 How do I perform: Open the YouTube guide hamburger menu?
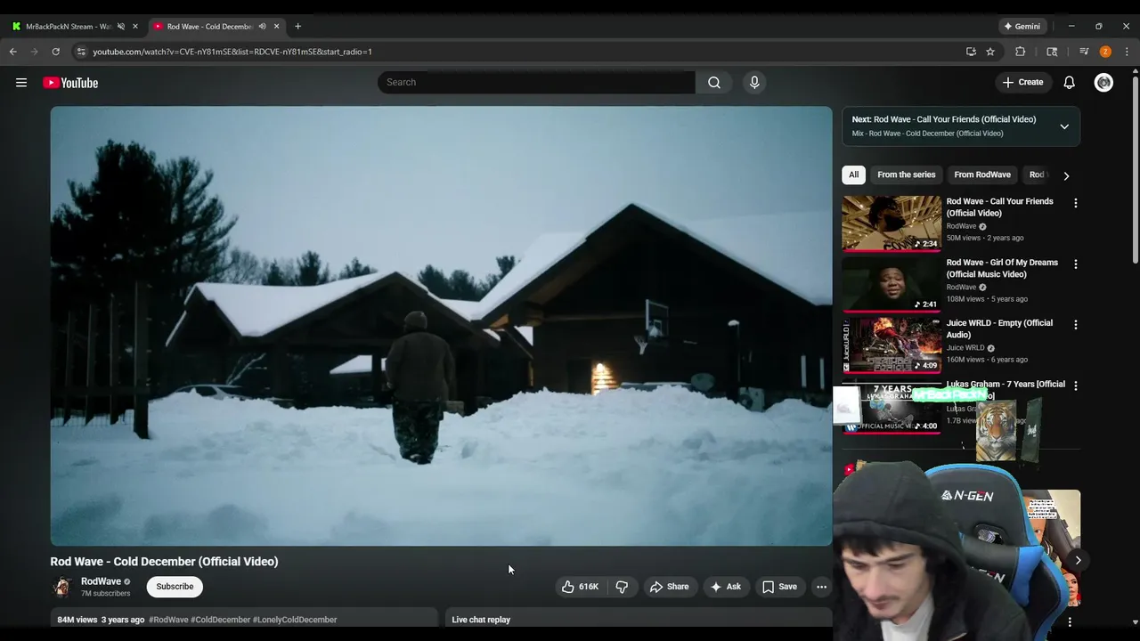coord(21,83)
